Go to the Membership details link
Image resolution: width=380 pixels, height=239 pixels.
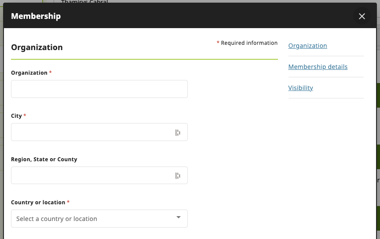318,67
